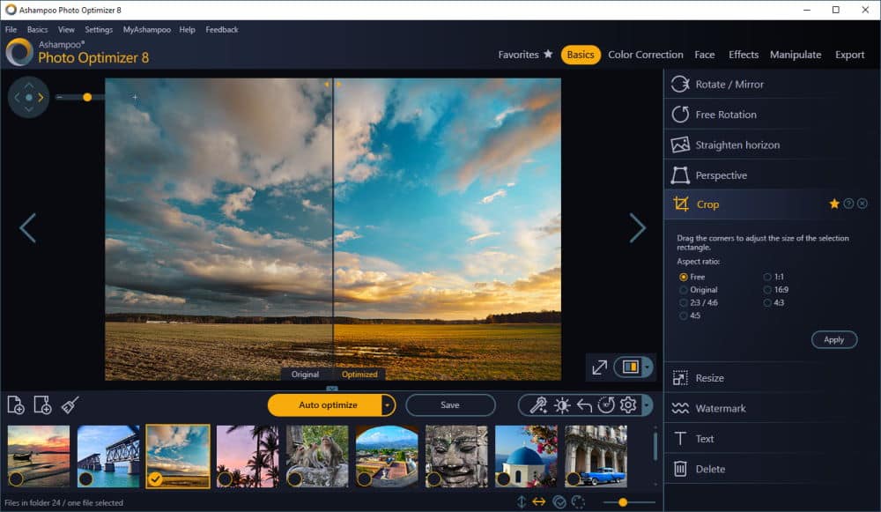Select the 16:9 aspect ratio
Screen dimensions: 881x512
[x=767, y=290]
